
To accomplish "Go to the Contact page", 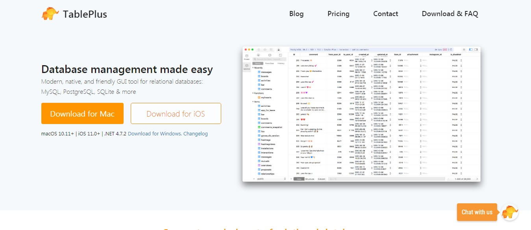I will coord(386,14).
